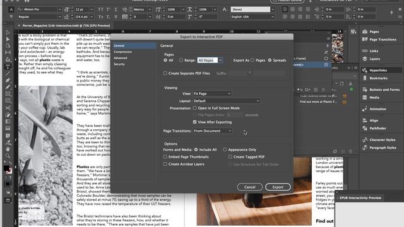
Task: Select the Zoom tool
Action: point(8,156)
